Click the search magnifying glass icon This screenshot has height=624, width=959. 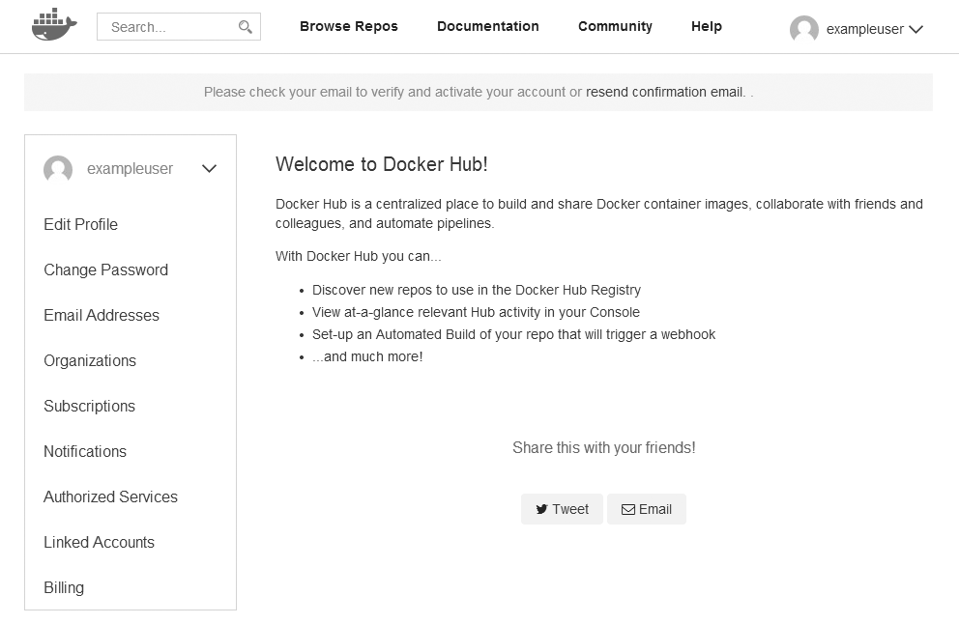(246, 27)
